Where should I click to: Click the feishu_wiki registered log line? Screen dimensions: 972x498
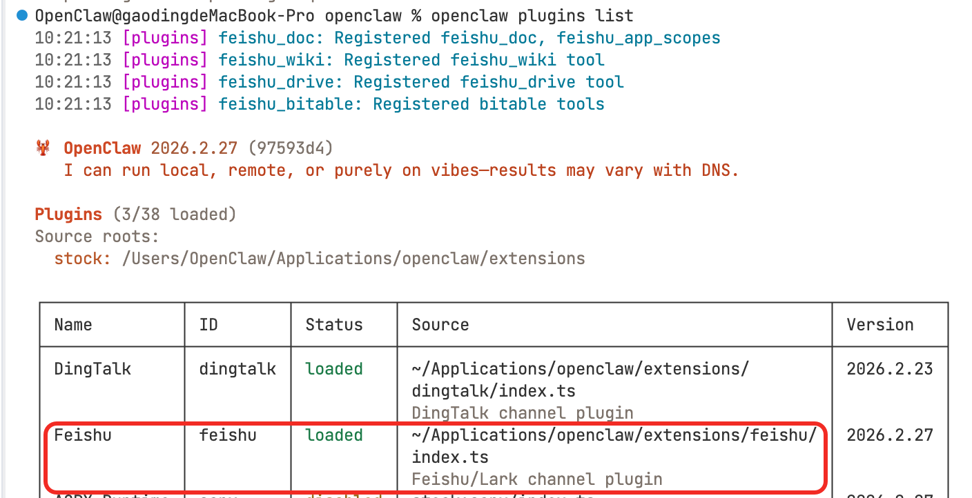pos(320,60)
